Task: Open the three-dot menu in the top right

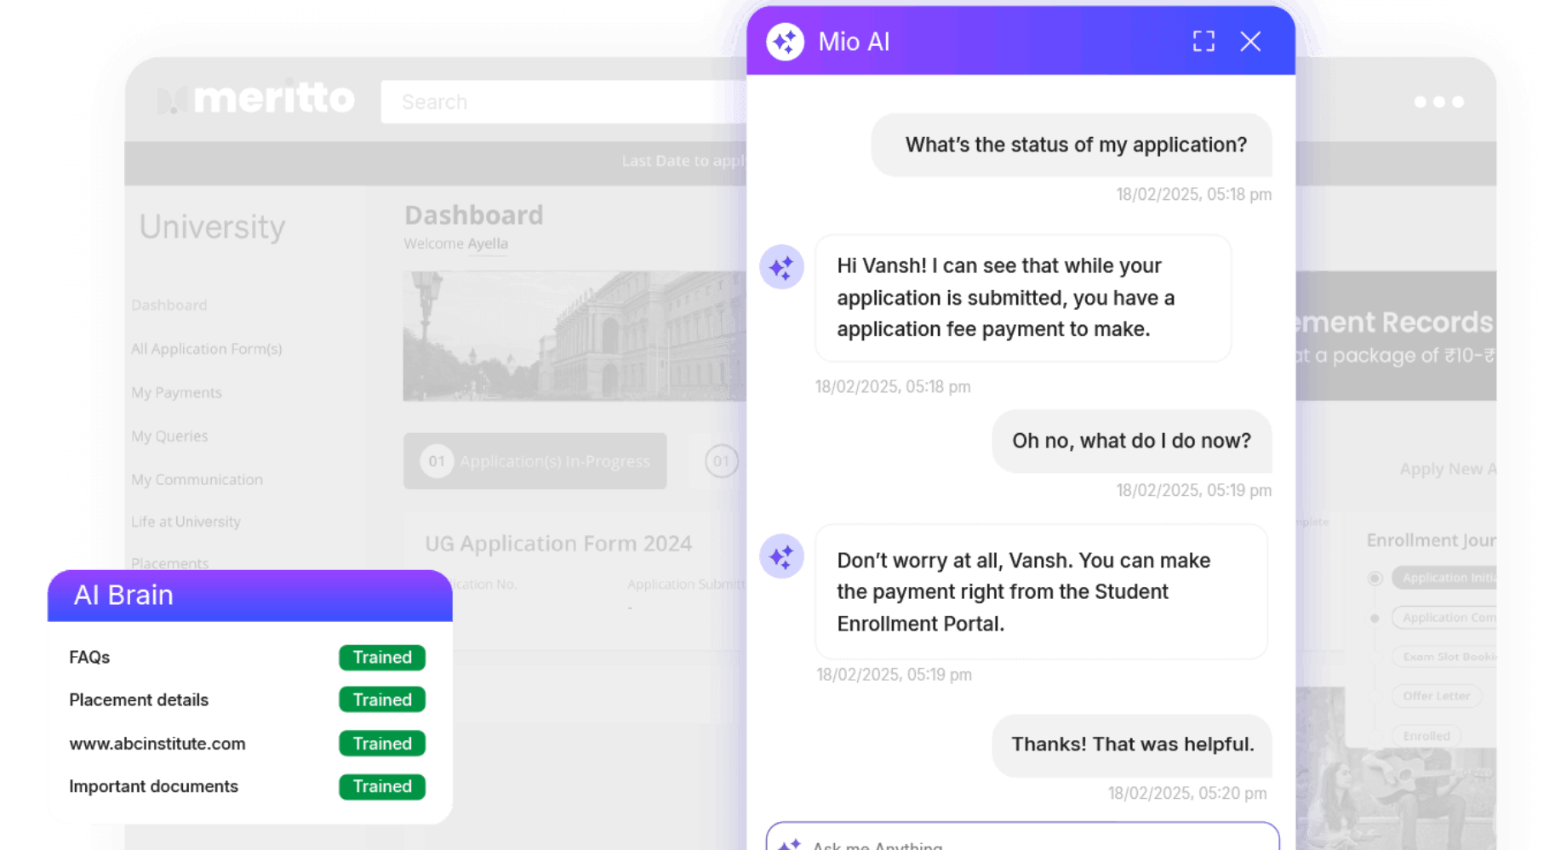Action: point(1439,102)
